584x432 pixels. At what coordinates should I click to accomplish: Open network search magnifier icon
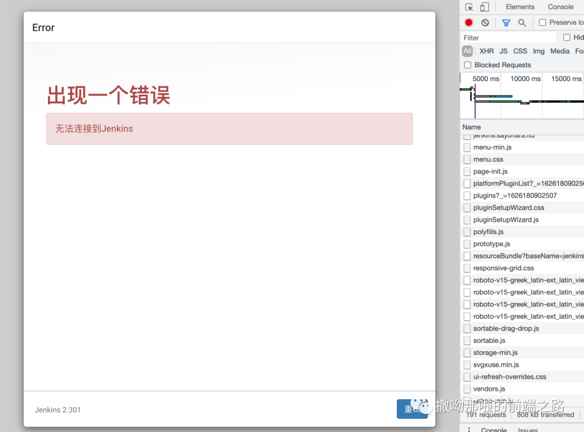tap(522, 23)
